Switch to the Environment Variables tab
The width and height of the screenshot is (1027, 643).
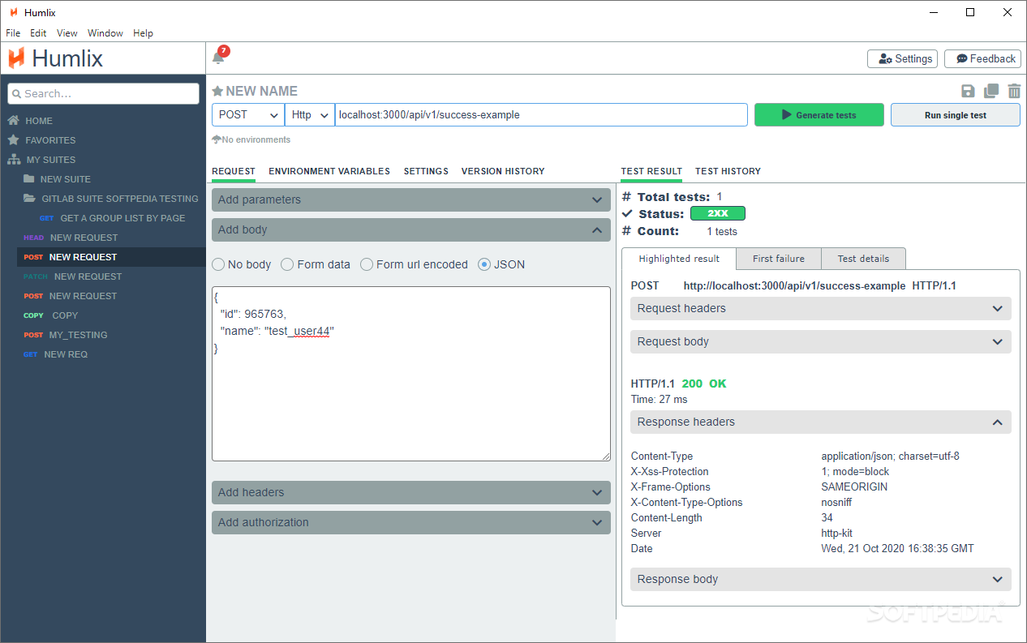tap(329, 171)
